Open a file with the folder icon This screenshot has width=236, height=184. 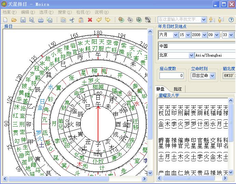click(14, 20)
